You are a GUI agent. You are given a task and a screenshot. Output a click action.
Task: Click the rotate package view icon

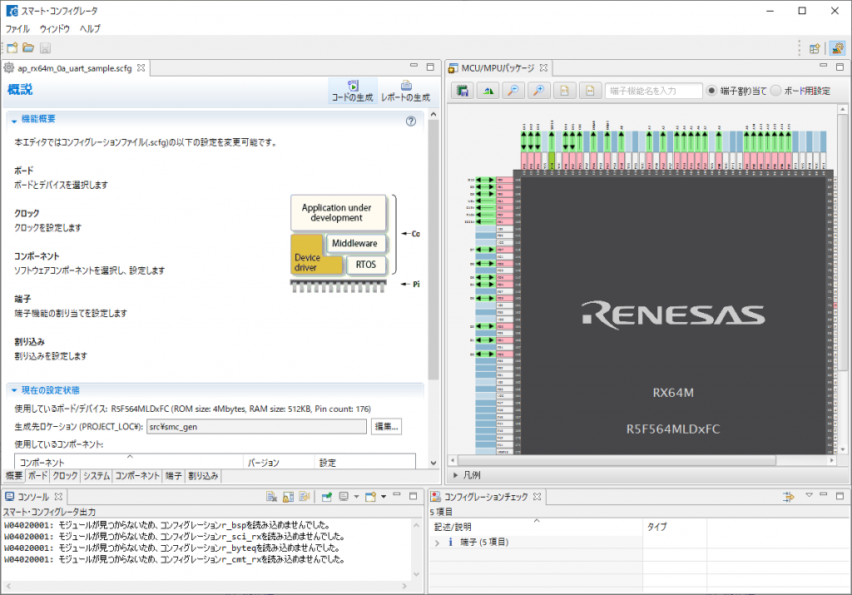[488, 91]
